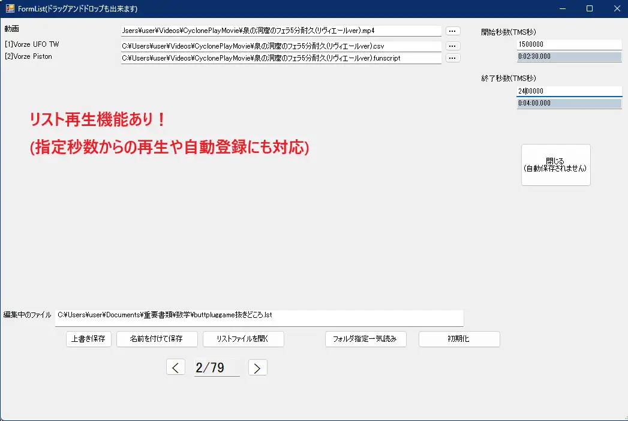Click the 0:02:30.000 start time display
Image resolution: width=628 pixels, height=421 pixels.
[569, 56]
